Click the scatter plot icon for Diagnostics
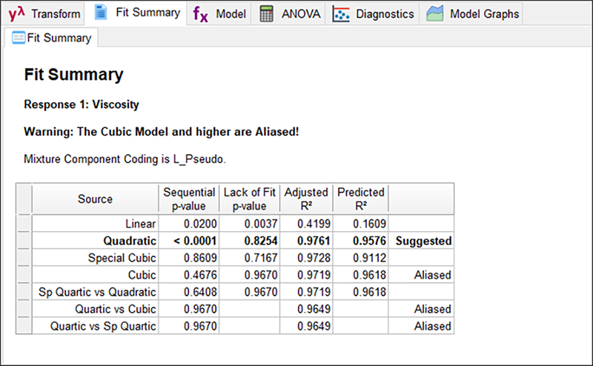The height and width of the screenshot is (366, 593). (341, 14)
